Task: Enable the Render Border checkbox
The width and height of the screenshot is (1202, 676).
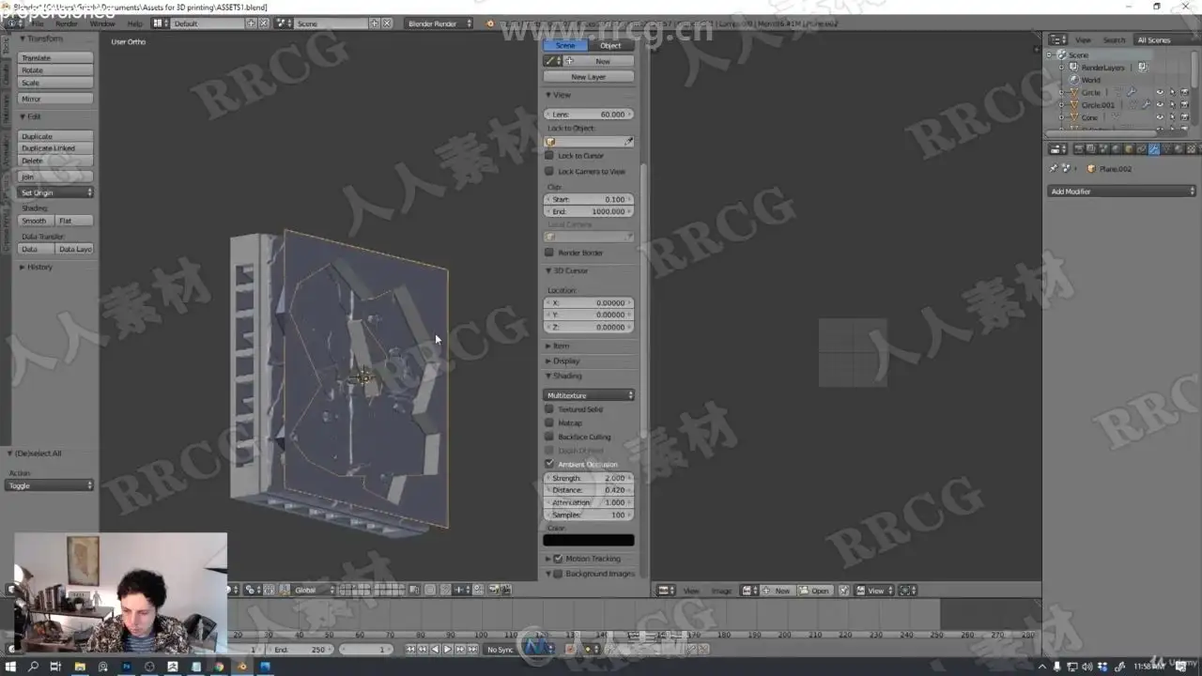Action: 549,253
